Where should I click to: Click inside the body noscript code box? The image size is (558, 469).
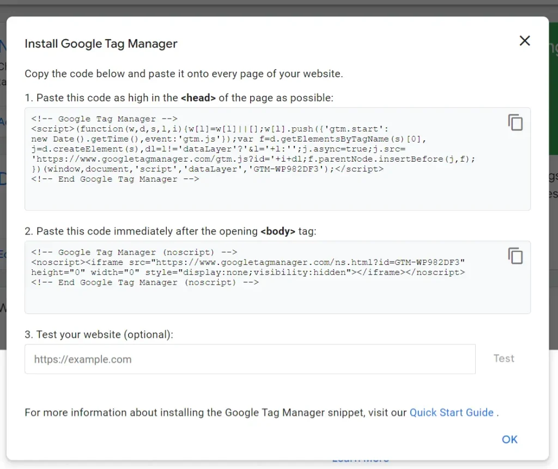pos(272,299)
